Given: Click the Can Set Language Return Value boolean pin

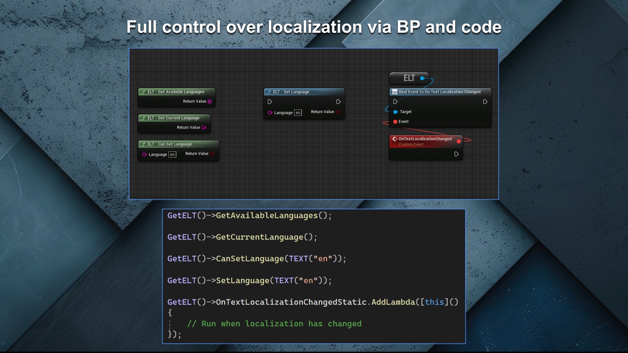Looking at the screenshot, I should pos(212,154).
